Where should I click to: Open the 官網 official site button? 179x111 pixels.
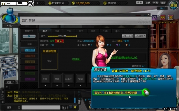pos(148,3)
